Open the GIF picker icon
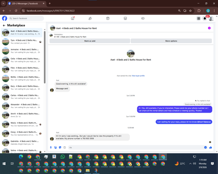Image resolution: width=218 pixels, height=174 pixels. tap(65, 147)
